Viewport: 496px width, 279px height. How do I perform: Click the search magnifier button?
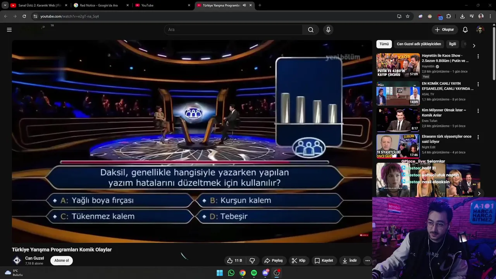click(311, 30)
